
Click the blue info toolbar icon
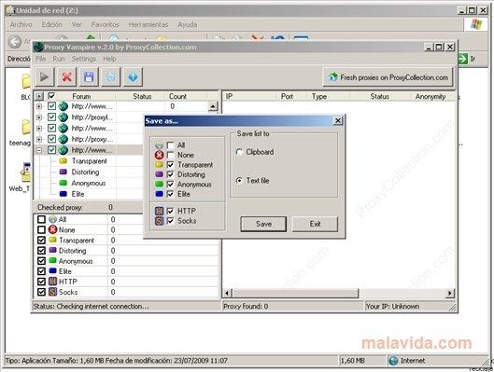click(x=133, y=76)
